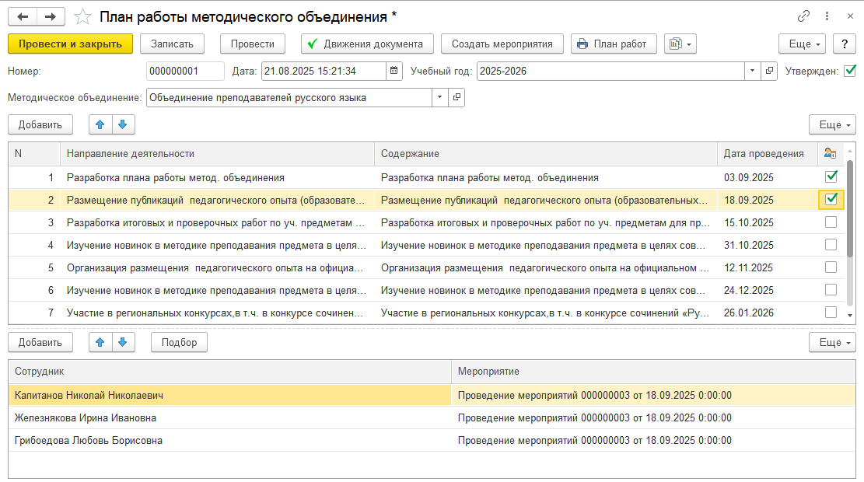
Task: Click the Создать мероприятия button
Action: pos(502,44)
